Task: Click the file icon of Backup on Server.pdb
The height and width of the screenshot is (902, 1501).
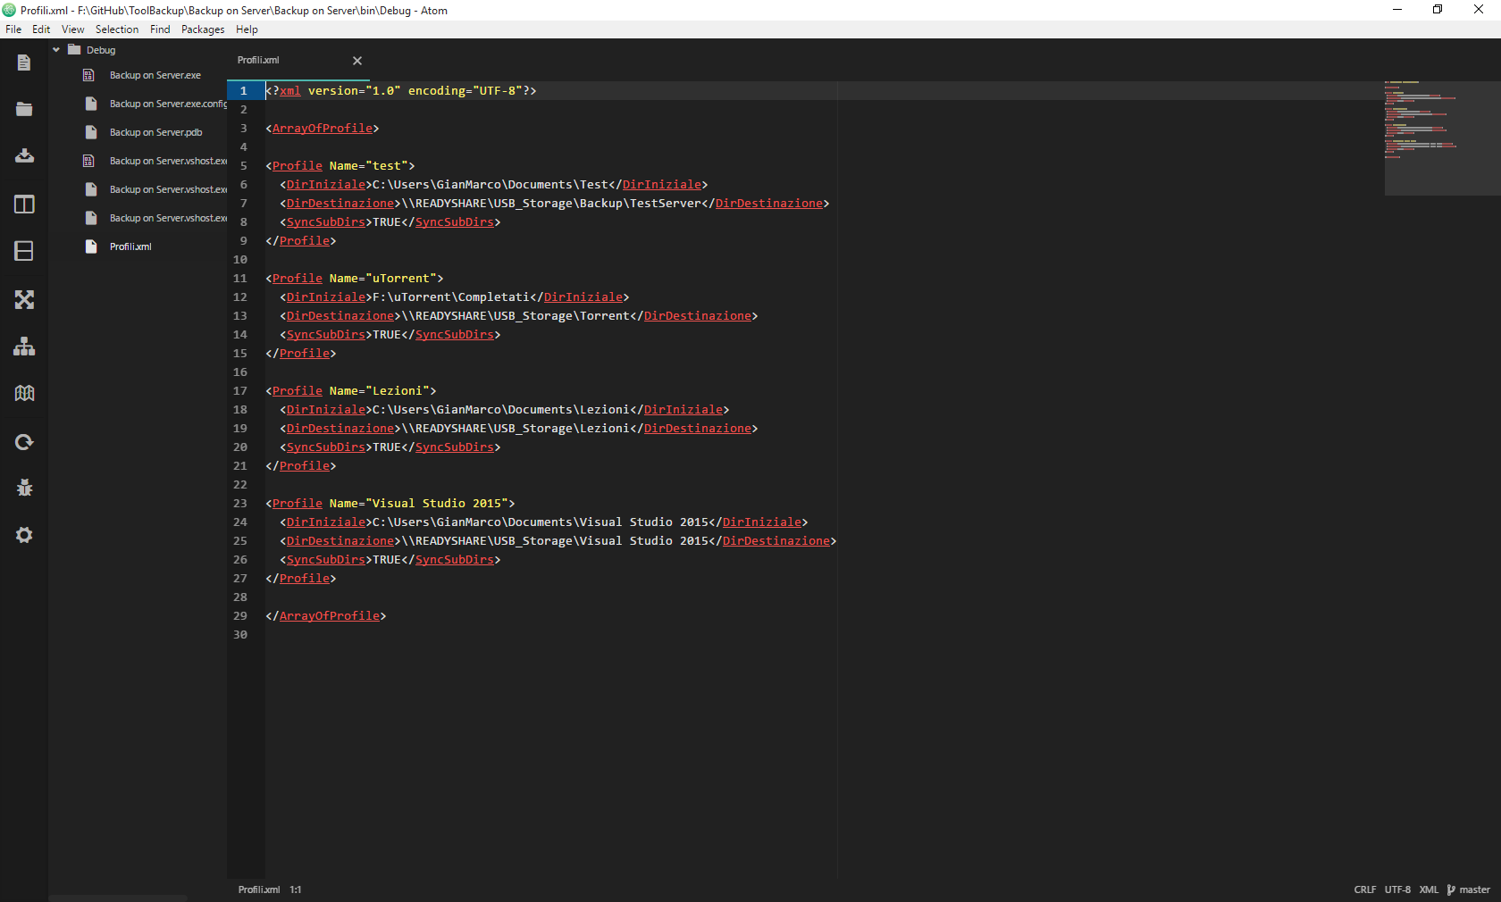Action: tap(90, 132)
